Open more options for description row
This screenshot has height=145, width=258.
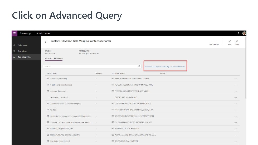point(235,141)
